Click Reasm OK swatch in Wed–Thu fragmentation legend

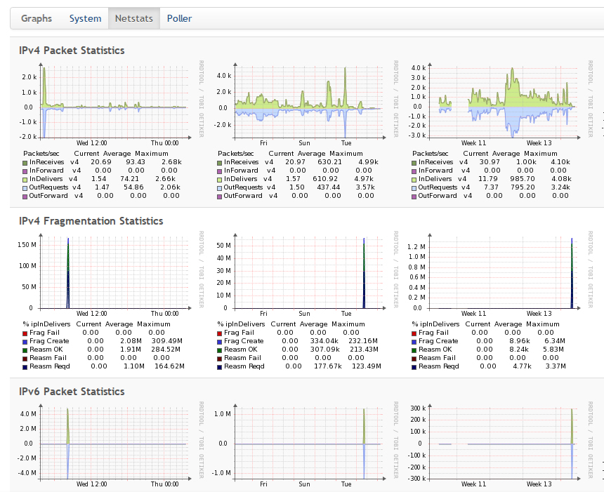pyautogui.click(x=25, y=350)
